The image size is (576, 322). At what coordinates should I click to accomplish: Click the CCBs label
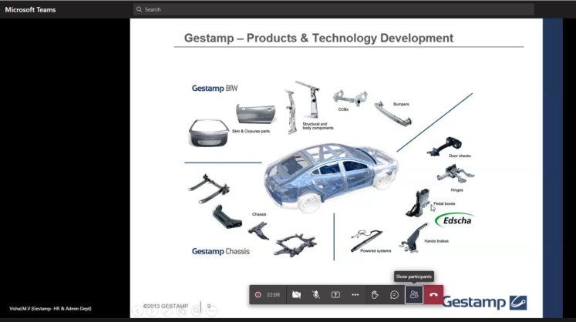pos(343,109)
